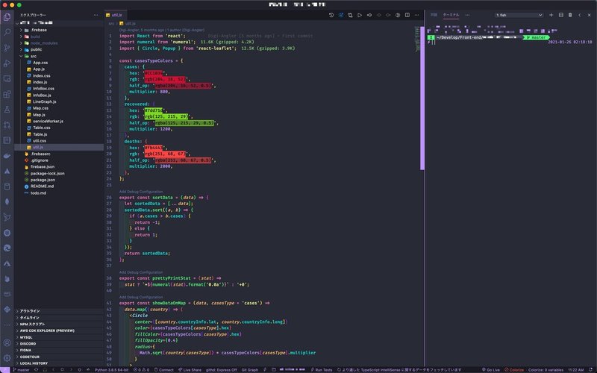Open .gitignore in file explorer
This screenshot has height=373, width=597.
pos(59,160)
